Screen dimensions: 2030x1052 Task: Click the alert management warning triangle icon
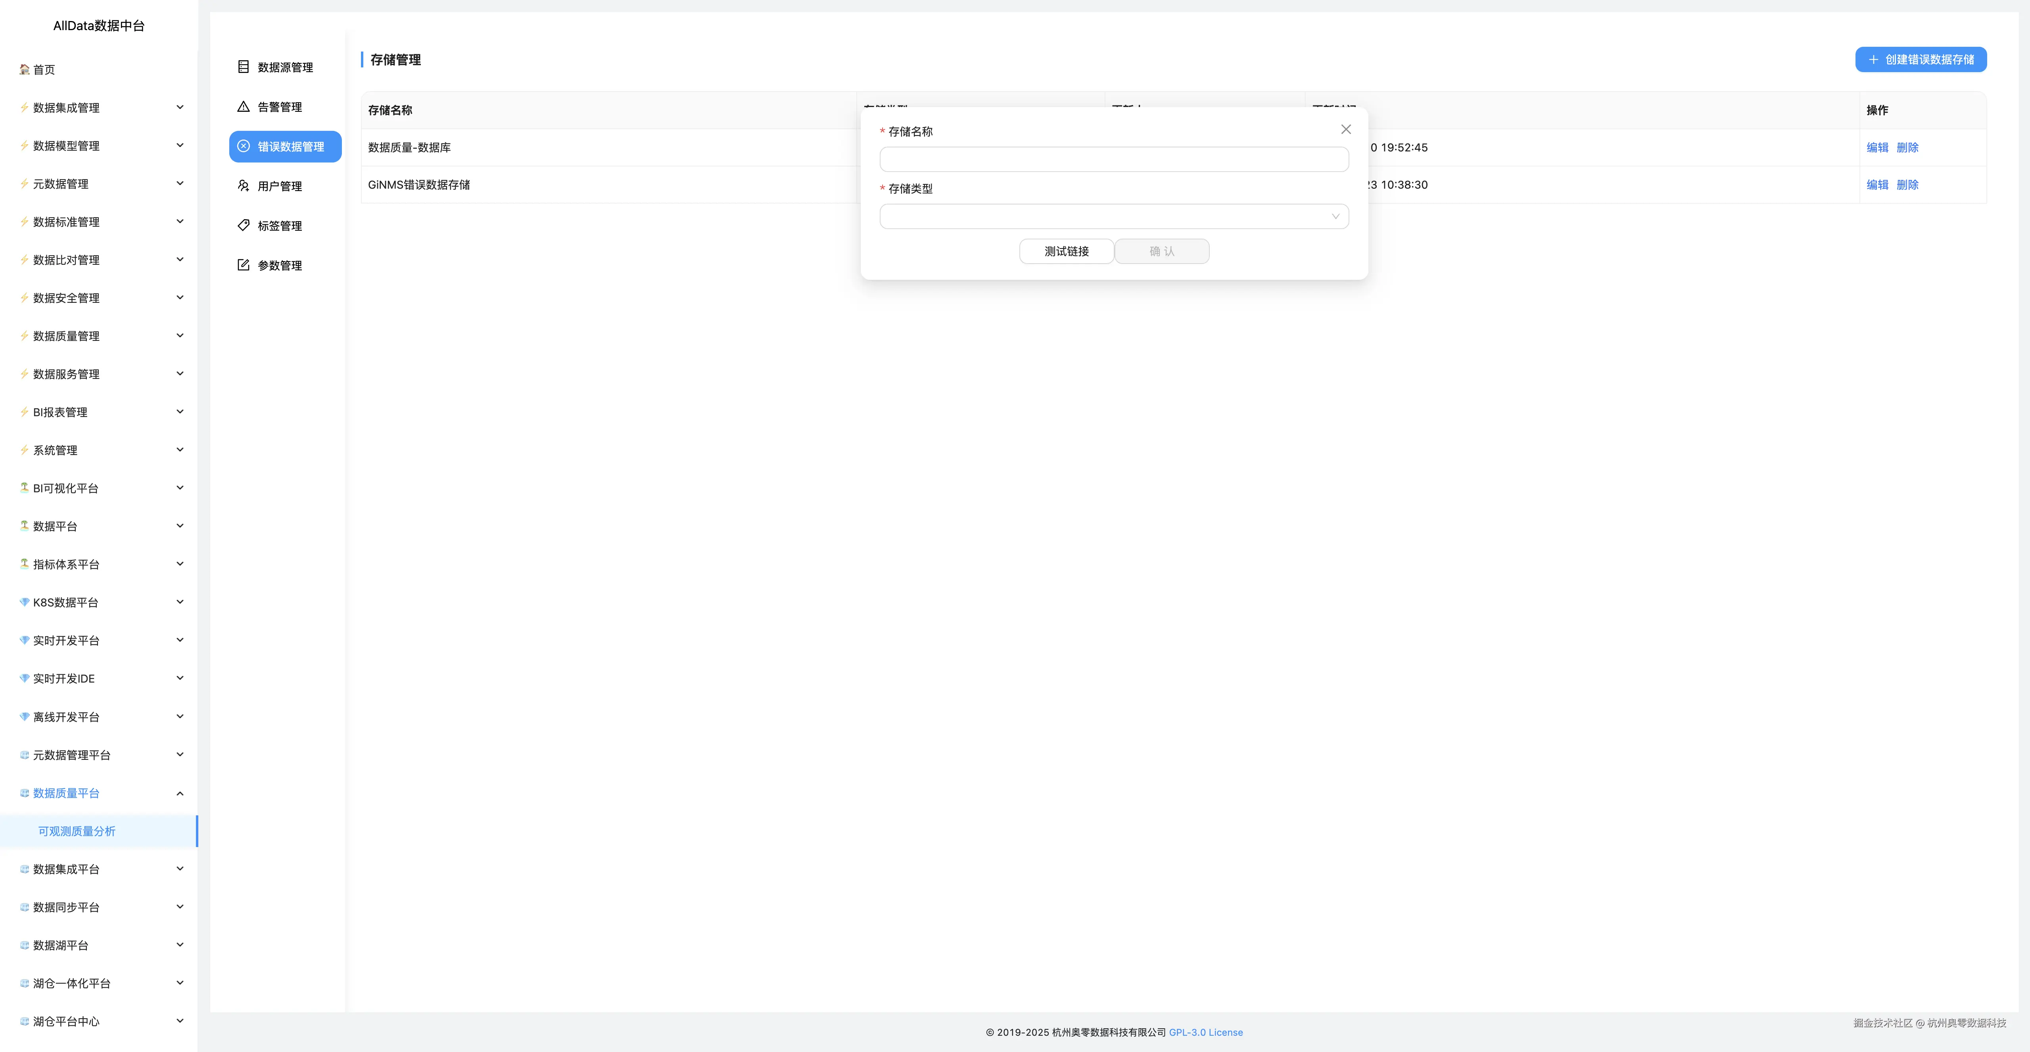[244, 107]
